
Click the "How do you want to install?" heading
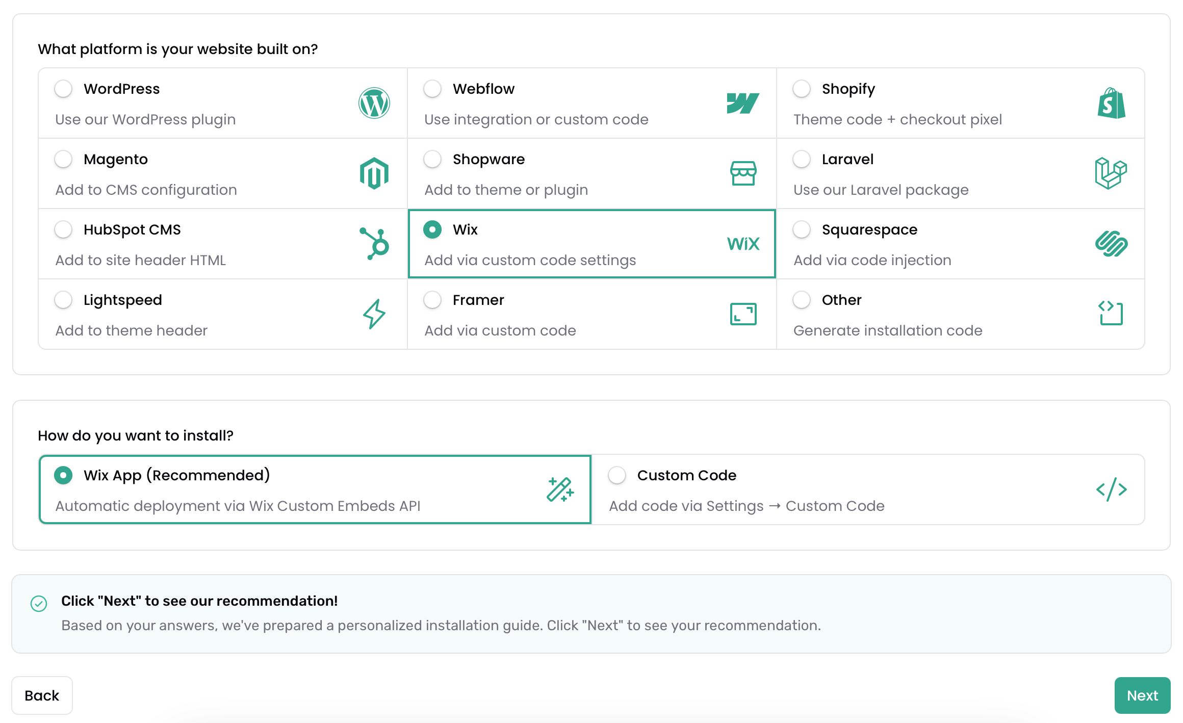(135, 435)
